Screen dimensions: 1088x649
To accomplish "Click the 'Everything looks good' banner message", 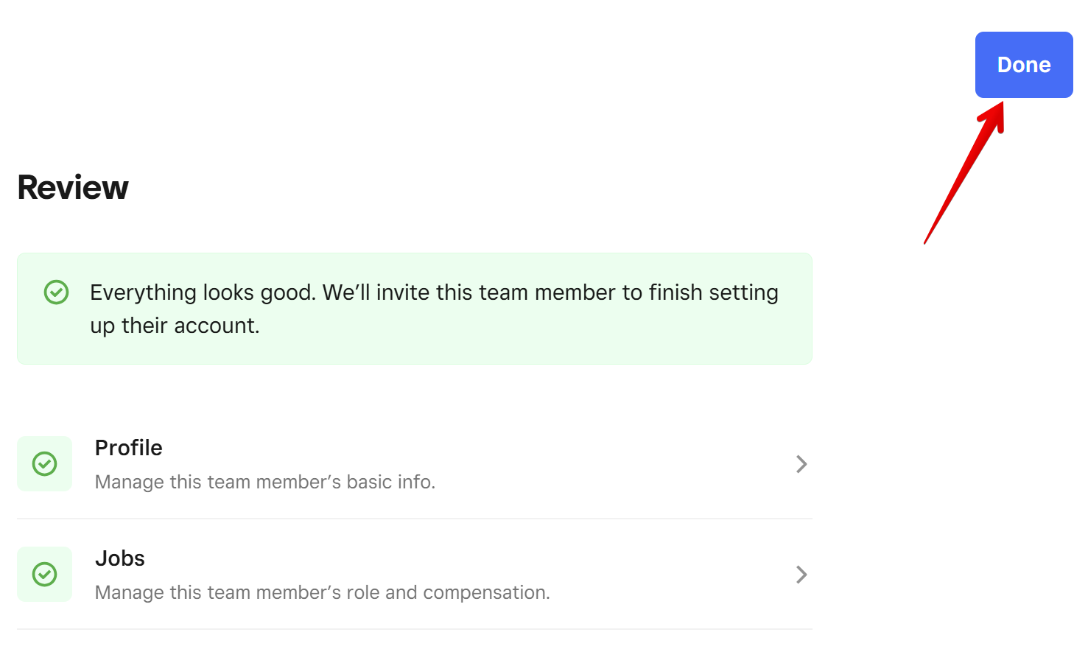I will pyautogui.click(x=434, y=309).
